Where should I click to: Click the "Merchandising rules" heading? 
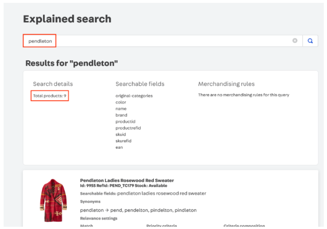[226, 84]
